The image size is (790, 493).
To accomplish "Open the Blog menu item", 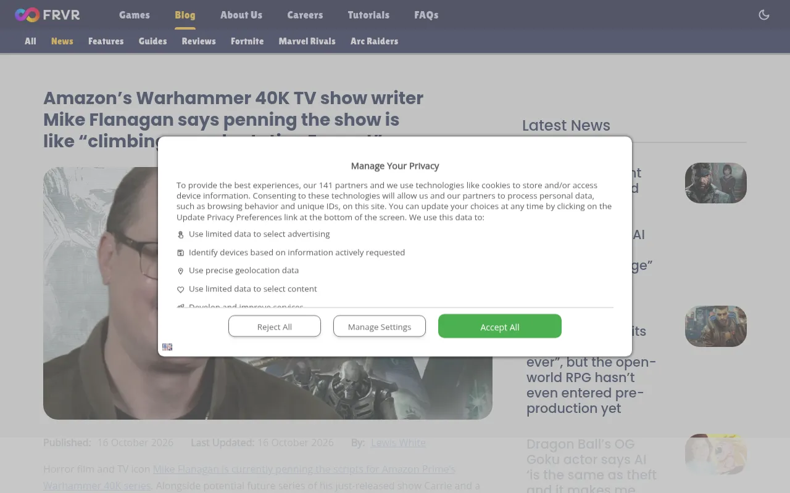I will (x=185, y=15).
